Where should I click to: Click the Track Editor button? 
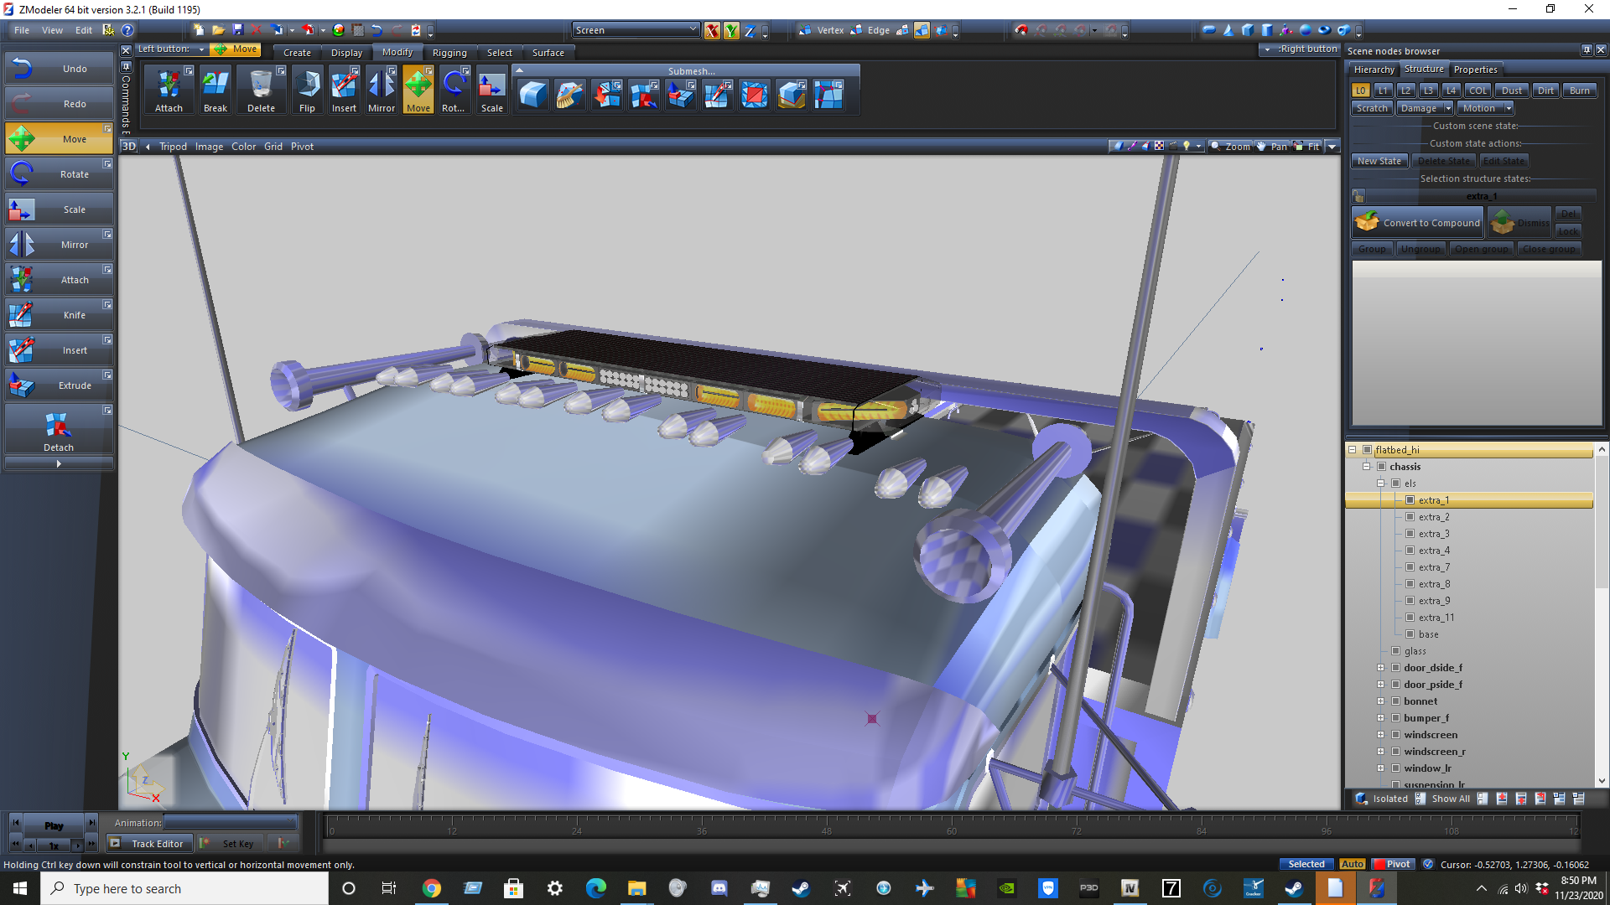149,844
